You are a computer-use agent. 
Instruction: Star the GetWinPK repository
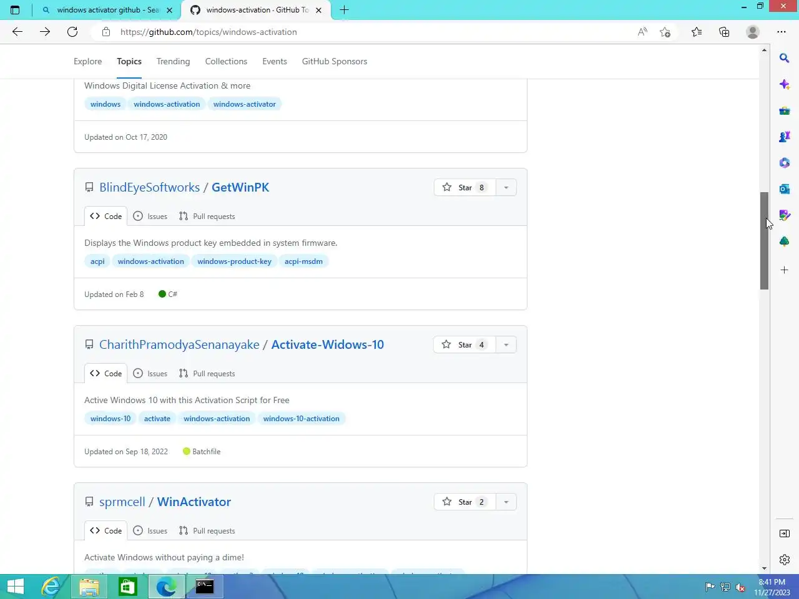pos(465,188)
